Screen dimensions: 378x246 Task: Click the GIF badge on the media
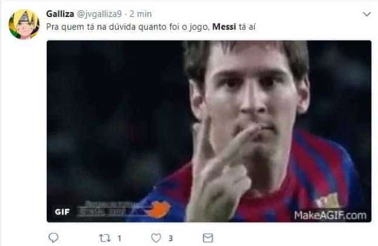point(62,212)
